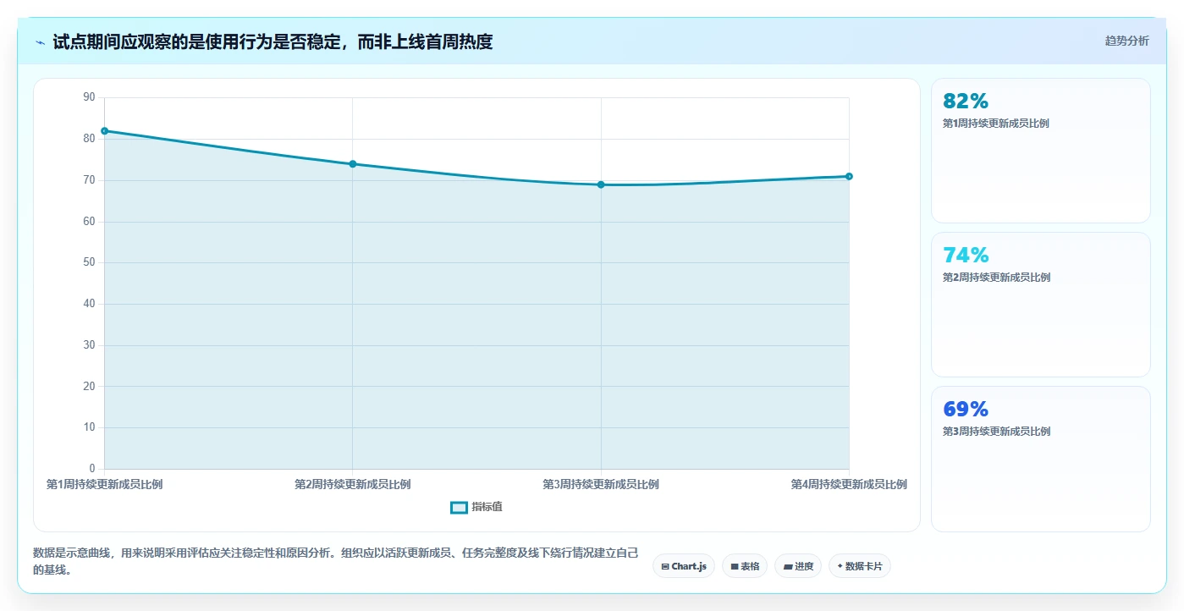
Task: Click the week 3 data point at 69
Action: click(x=601, y=184)
